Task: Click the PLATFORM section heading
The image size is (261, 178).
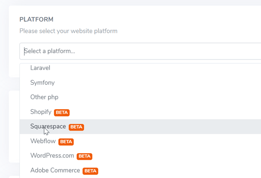Action: (36, 19)
